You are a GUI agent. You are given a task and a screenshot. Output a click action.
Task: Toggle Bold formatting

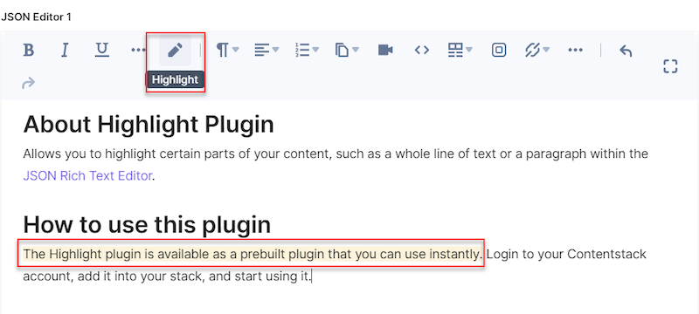[29, 51]
